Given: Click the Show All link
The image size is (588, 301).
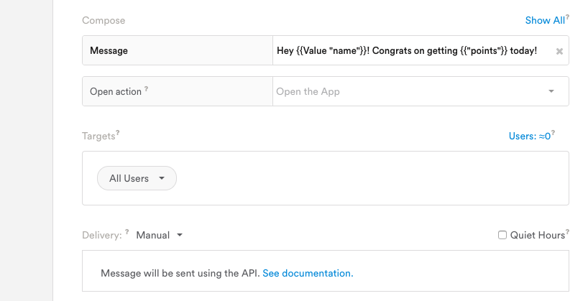Looking at the screenshot, I should tap(544, 21).
